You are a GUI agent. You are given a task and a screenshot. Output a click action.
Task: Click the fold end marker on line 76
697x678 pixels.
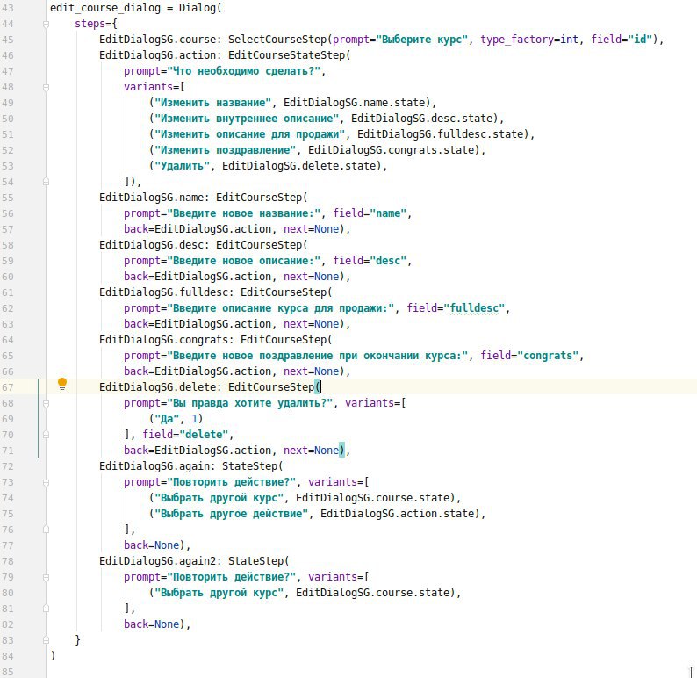[x=46, y=530]
